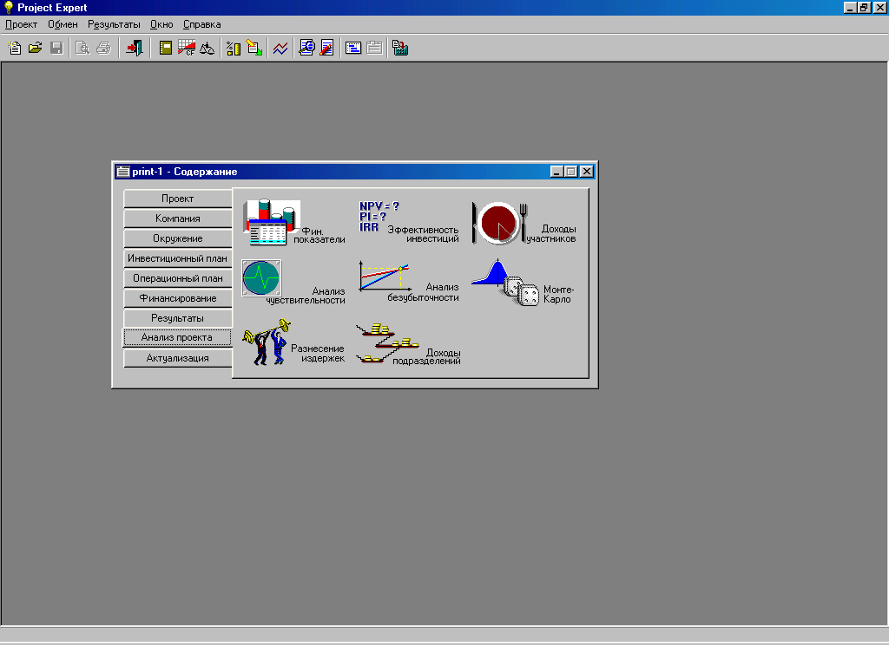Go to the Финансирование section
Viewport: 889px width, 645px height.
click(x=177, y=298)
